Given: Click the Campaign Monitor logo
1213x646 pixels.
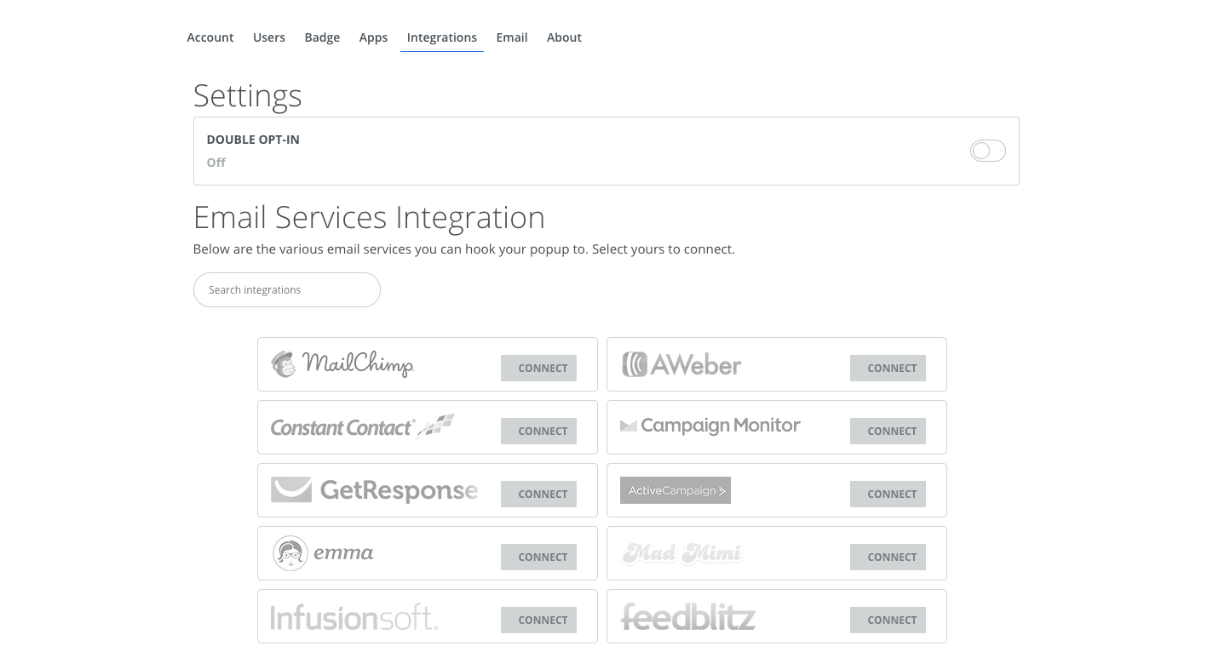Looking at the screenshot, I should [710, 426].
